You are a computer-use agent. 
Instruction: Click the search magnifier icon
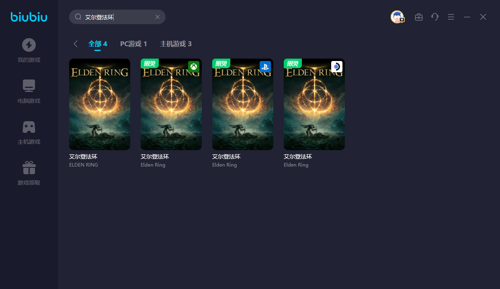78,17
